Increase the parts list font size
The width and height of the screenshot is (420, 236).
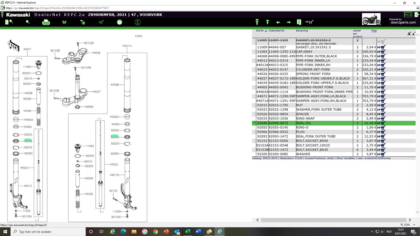click(x=409, y=34)
